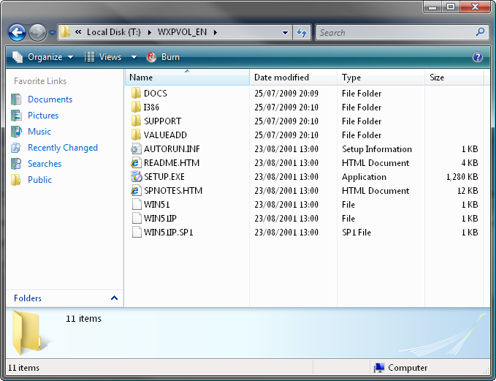Viewport: 496px width, 381px height.
Task: Select the DOCS folder name
Action: [x=156, y=94]
